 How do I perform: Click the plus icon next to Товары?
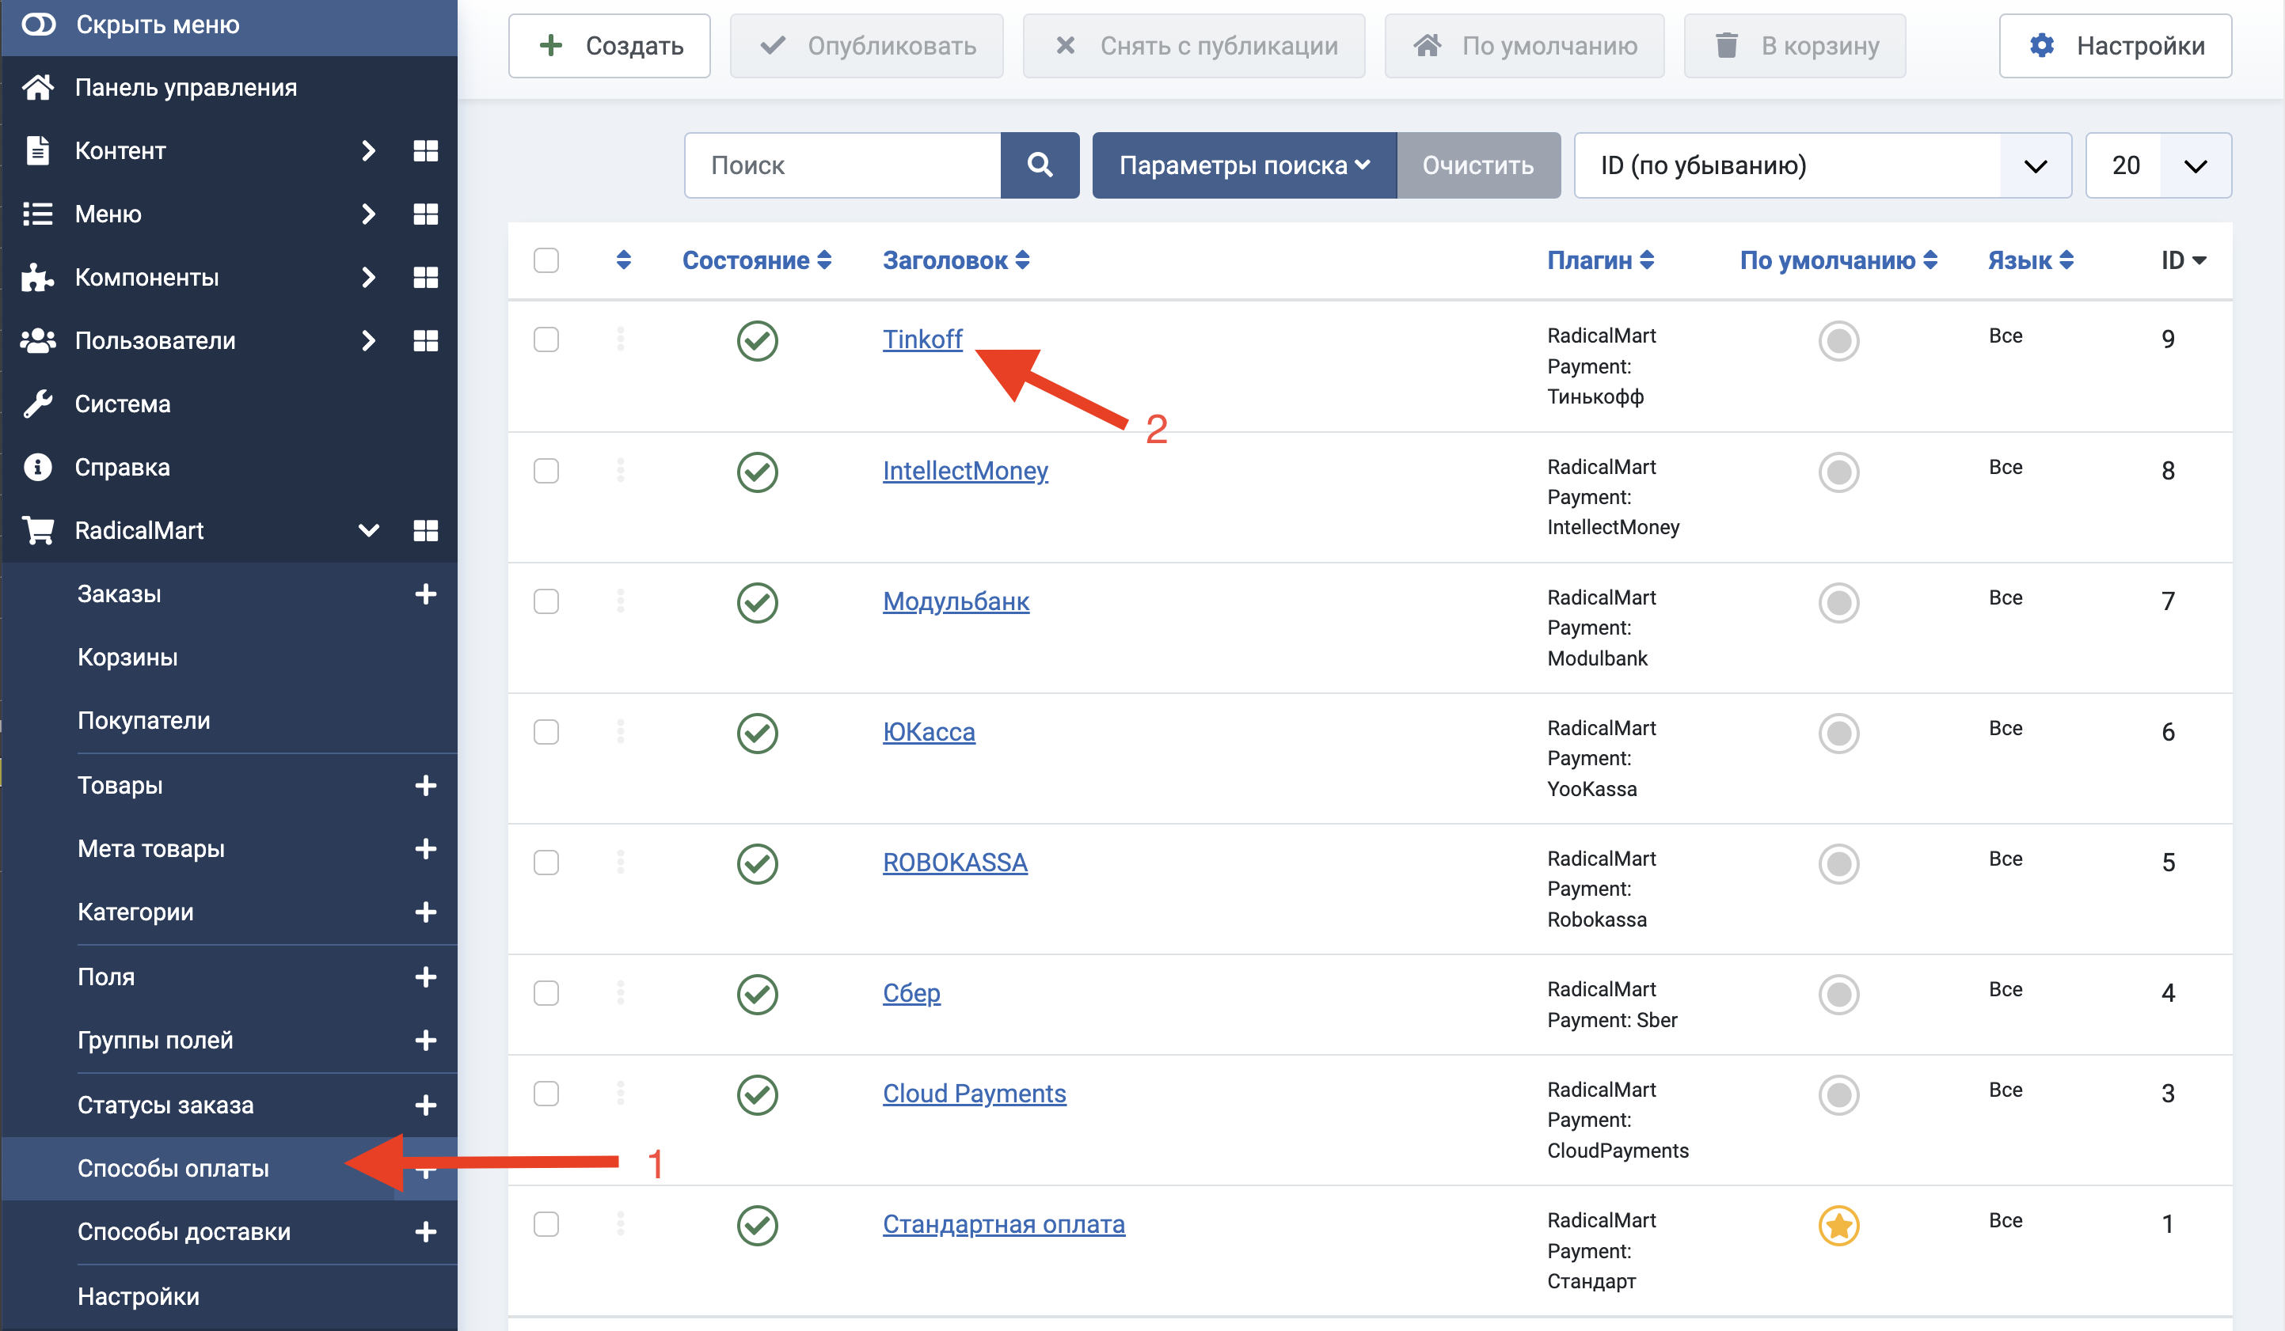(x=425, y=786)
